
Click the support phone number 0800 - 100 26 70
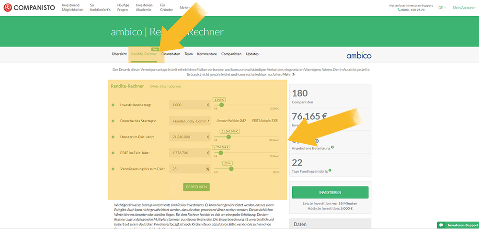coord(413,10)
